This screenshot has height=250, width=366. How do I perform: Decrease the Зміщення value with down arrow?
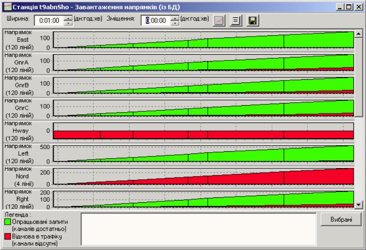pos(175,23)
